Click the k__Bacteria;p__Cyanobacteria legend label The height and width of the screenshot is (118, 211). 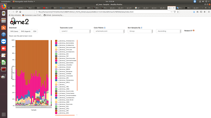pos(66,98)
